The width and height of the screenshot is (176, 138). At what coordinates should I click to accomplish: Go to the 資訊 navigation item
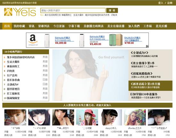click(x=32, y=26)
